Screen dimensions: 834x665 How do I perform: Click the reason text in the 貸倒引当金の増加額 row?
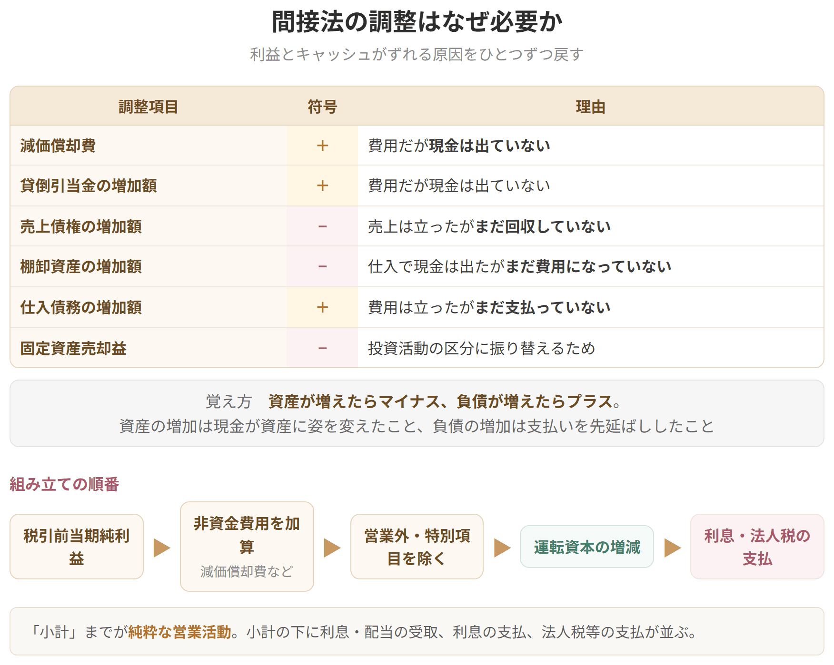[x=459, y=186]
